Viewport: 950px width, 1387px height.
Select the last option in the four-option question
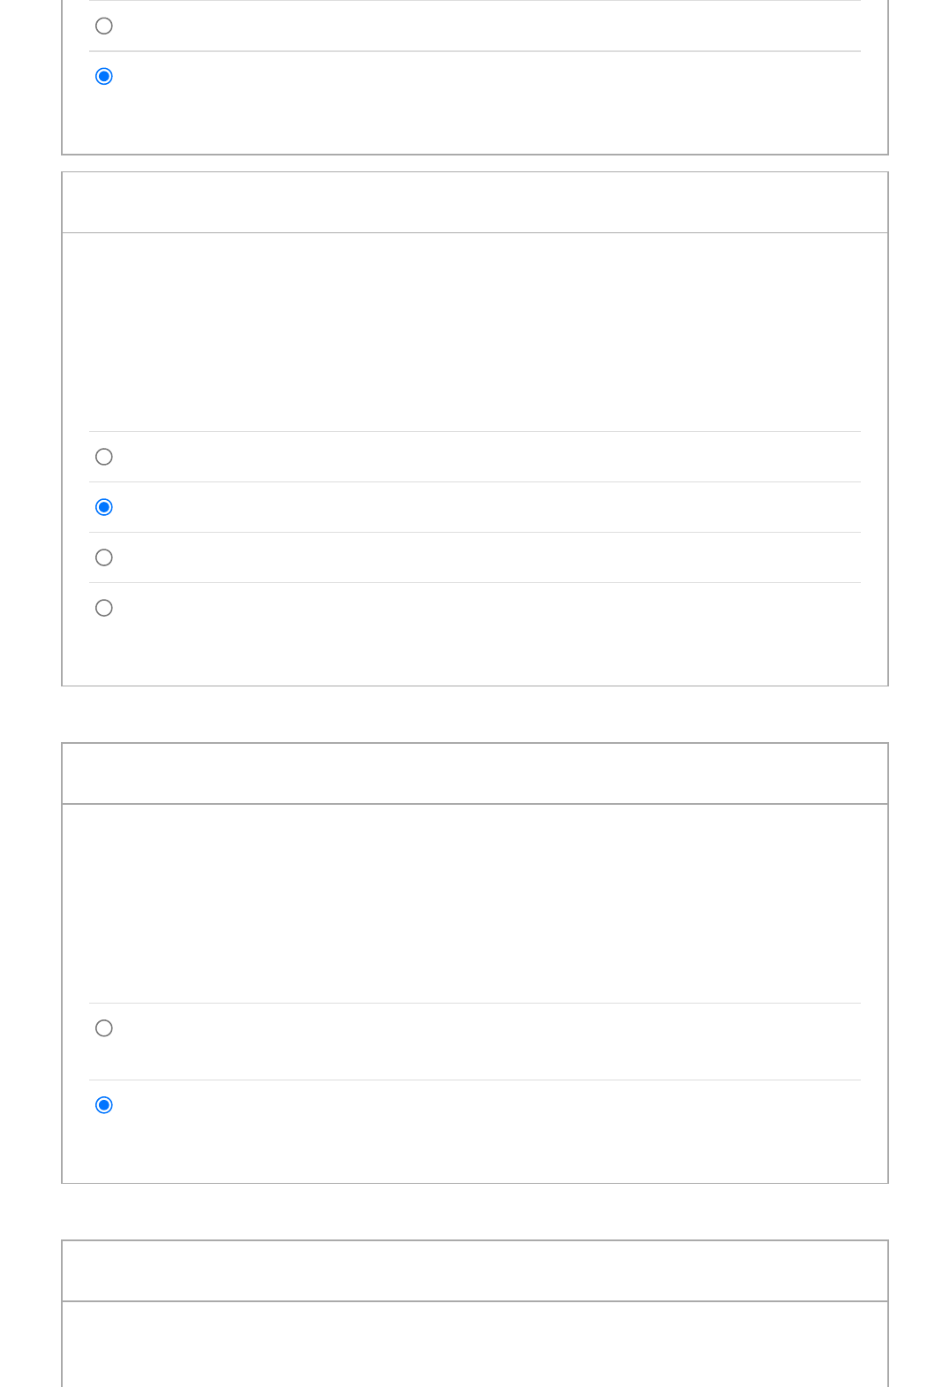pos(104,608)
